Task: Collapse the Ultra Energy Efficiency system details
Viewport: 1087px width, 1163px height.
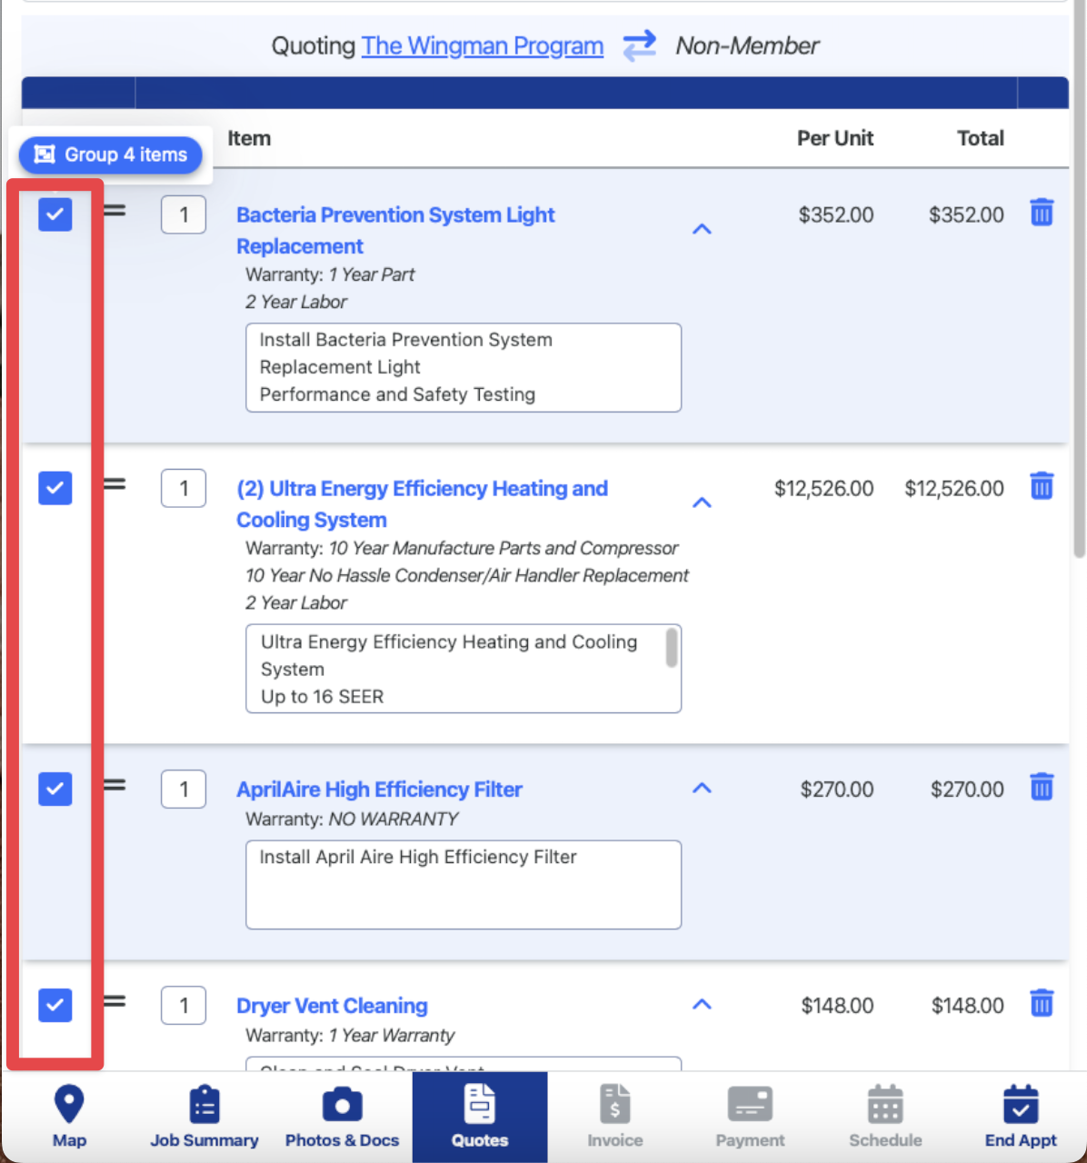Action: [702, 502]
